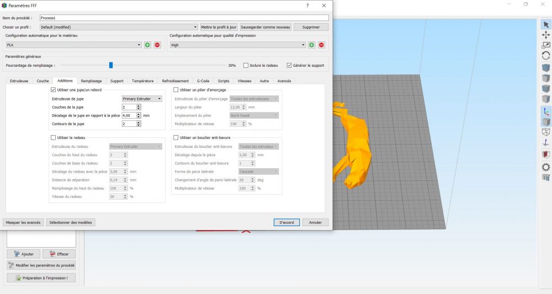
Task: Open the gear settings icon in the side toolbar
Action: tap(546, 167)
